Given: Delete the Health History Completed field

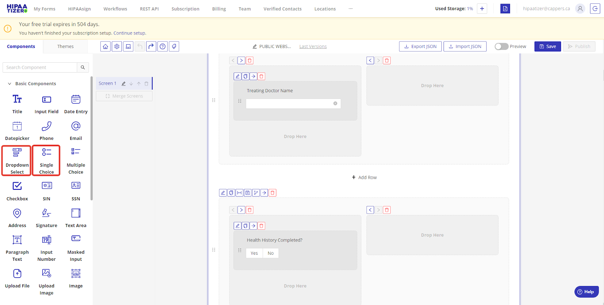Looking at the screenshot, I should pos(261,226).
